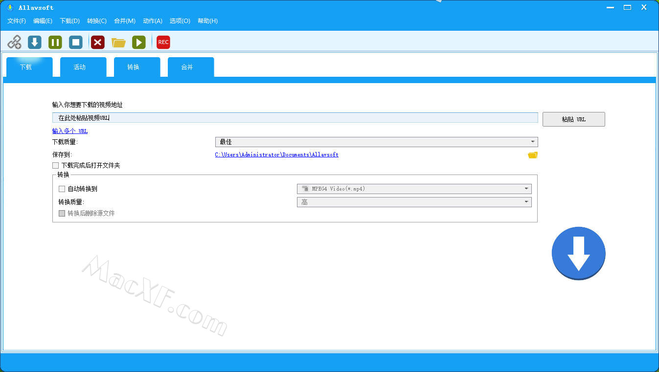The width and height of the screenshot is (659, 372).
Task: Browse save location via small folder icon
Action: click(533, 155)
